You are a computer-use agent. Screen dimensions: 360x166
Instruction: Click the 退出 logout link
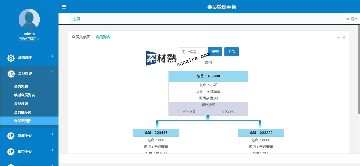point(352,19)
